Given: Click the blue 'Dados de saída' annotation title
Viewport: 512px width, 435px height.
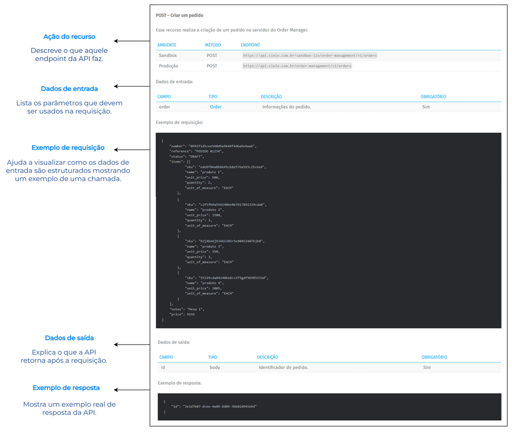Looking at the screenshot, I should (x=69, y=338).
